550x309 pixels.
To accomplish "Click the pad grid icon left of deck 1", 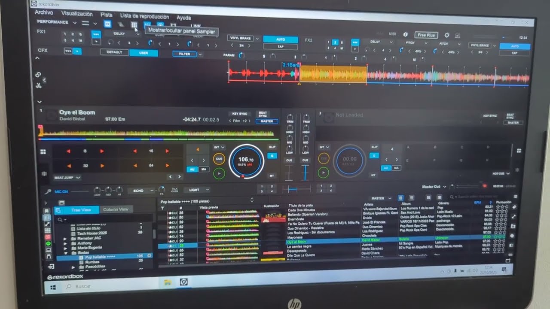I will coord(43,151).
